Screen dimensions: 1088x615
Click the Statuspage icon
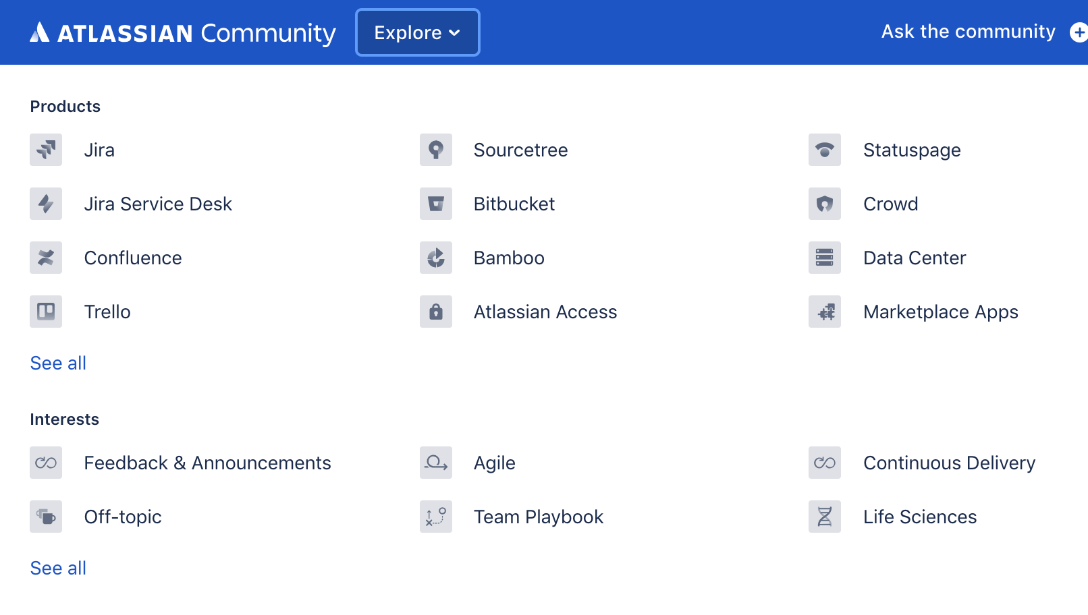pos(825,150)
